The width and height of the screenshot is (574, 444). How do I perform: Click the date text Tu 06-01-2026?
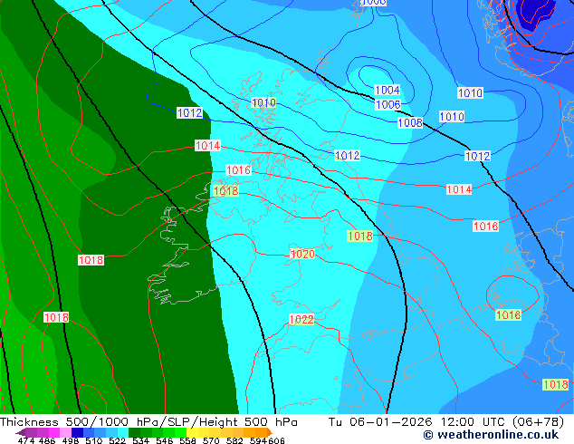click(380, 422)
